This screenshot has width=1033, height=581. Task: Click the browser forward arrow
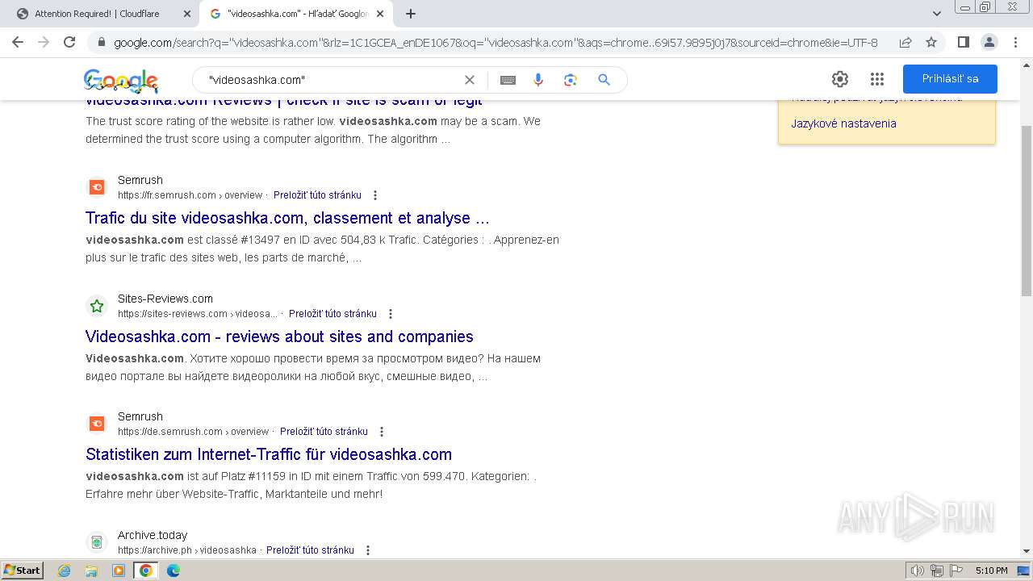44,42
